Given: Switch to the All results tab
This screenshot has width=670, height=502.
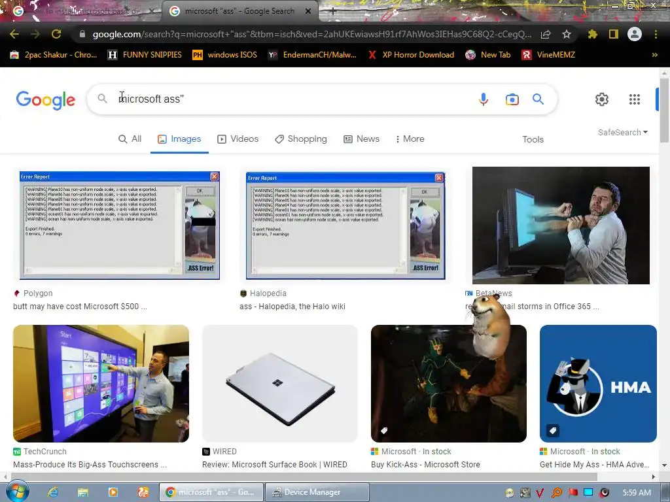Looking at the screenshot, I should pos(130,139).
